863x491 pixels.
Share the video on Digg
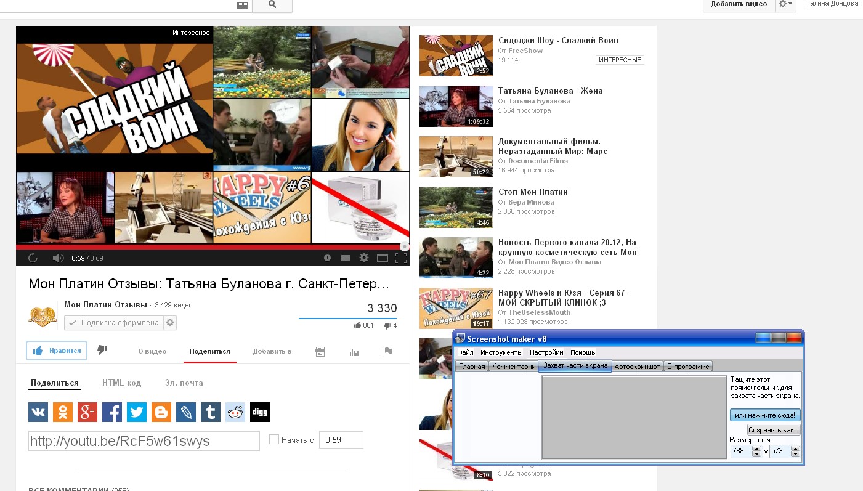pos(260,412)
